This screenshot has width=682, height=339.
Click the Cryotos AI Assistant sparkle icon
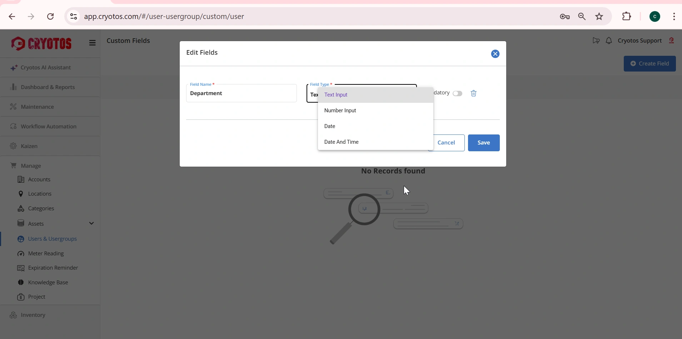[x=14, y=68]
